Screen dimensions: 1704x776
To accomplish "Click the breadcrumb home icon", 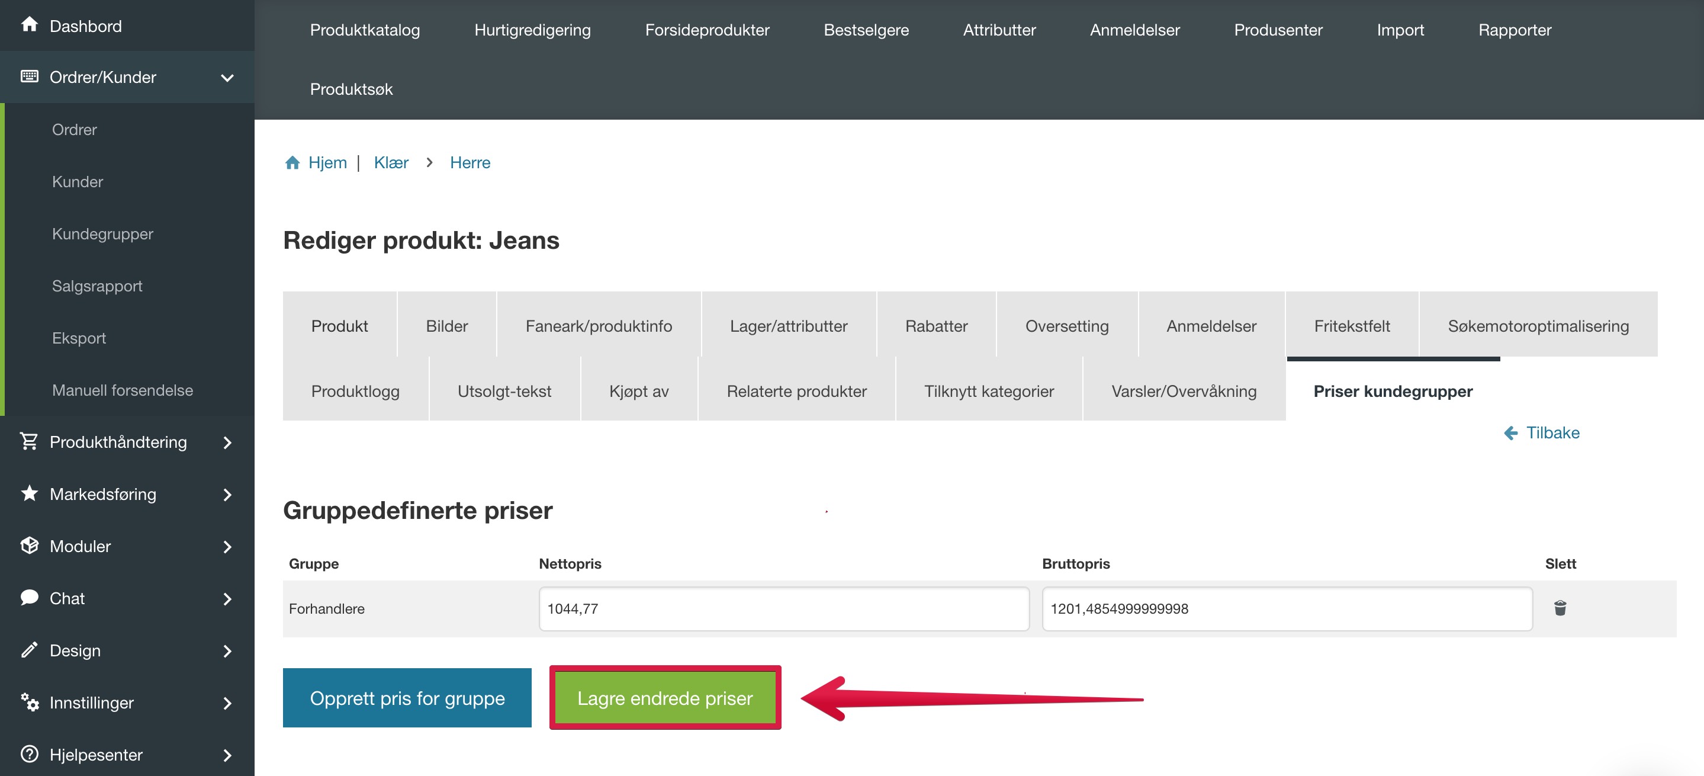I will [x=292, y=162].
